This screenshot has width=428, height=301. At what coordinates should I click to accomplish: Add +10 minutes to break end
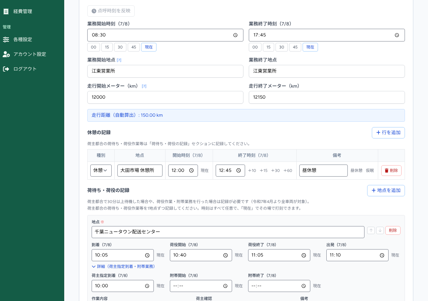[x=252, y=171]
